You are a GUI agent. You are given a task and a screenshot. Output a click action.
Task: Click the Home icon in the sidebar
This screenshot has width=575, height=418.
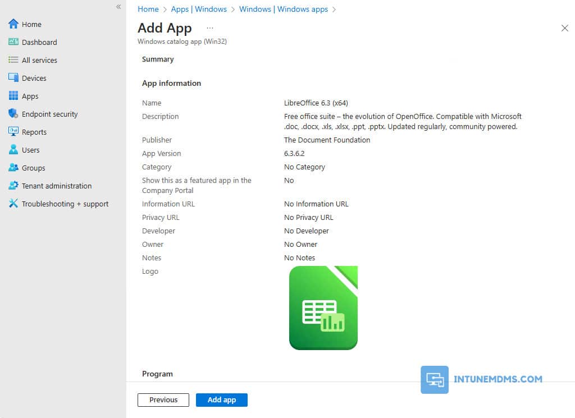coord(13,24)
